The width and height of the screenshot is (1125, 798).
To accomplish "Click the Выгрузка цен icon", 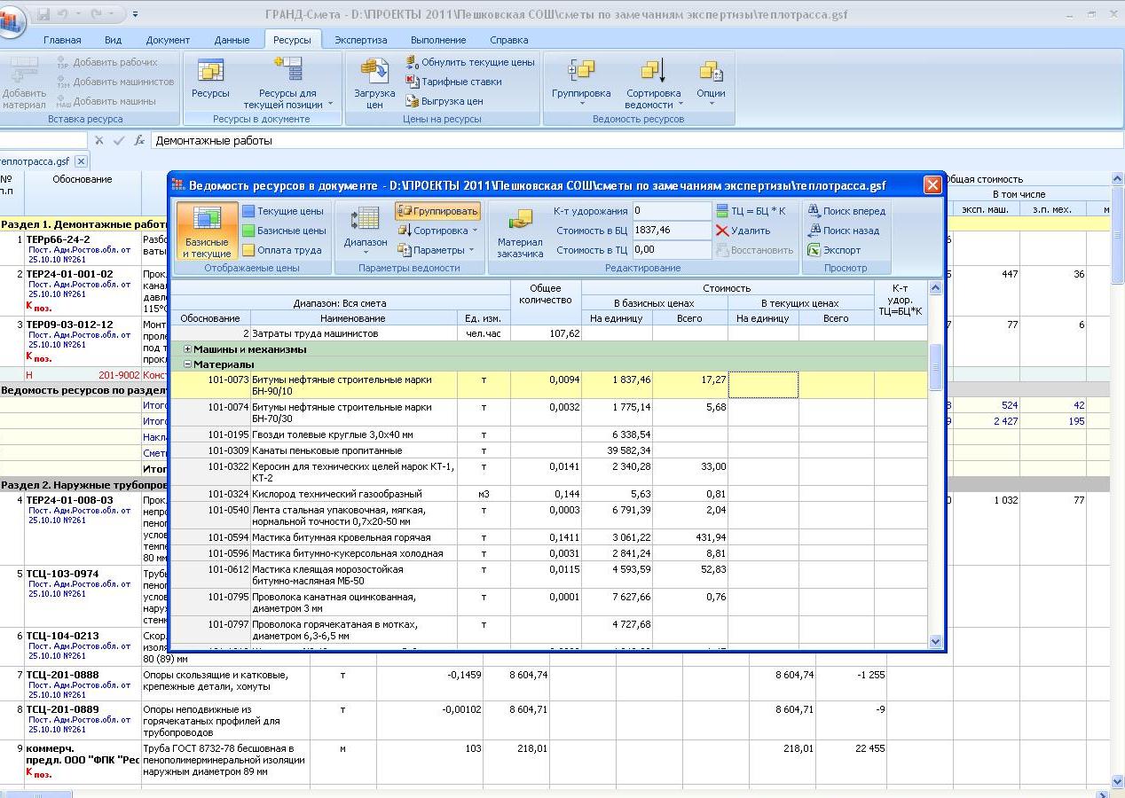I will click(x=413, y=101).
